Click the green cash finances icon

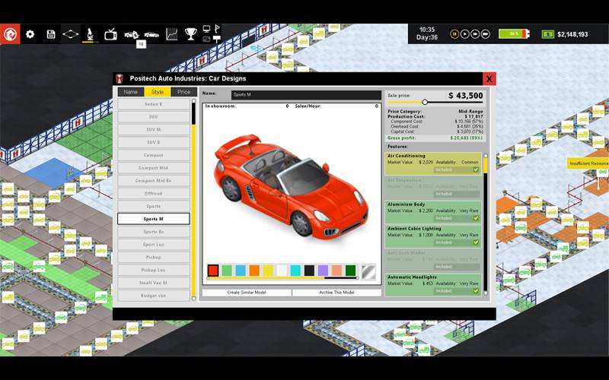click(547, 34)
